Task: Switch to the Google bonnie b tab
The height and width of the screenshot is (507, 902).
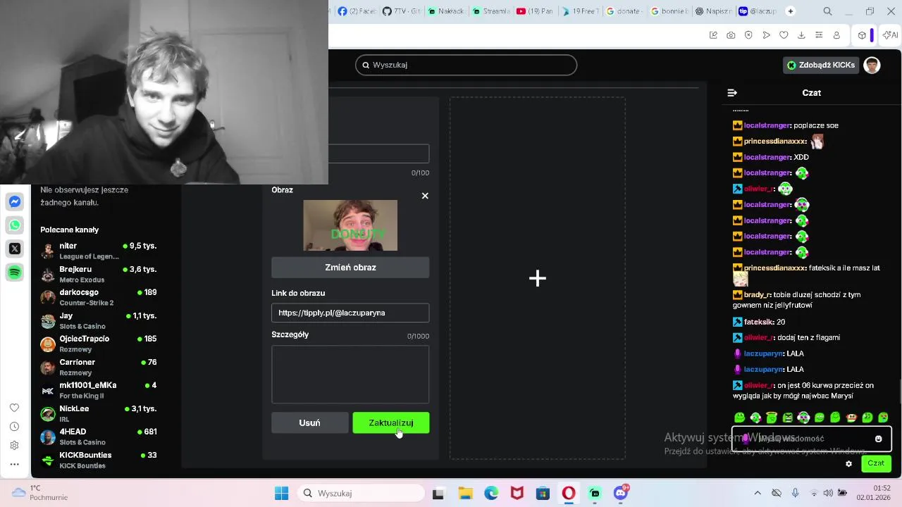Action: tap(669, 11)
